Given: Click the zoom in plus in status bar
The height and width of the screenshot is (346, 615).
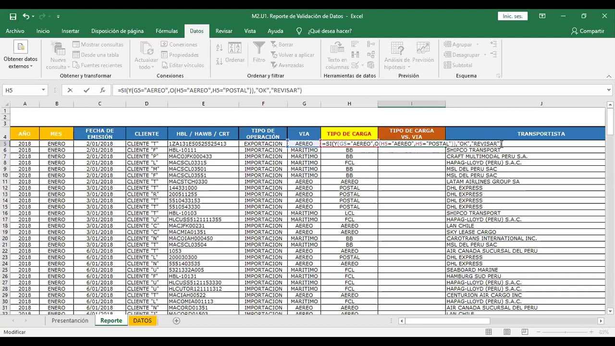Looking at the screenshot, I should (x=592, y=332).
